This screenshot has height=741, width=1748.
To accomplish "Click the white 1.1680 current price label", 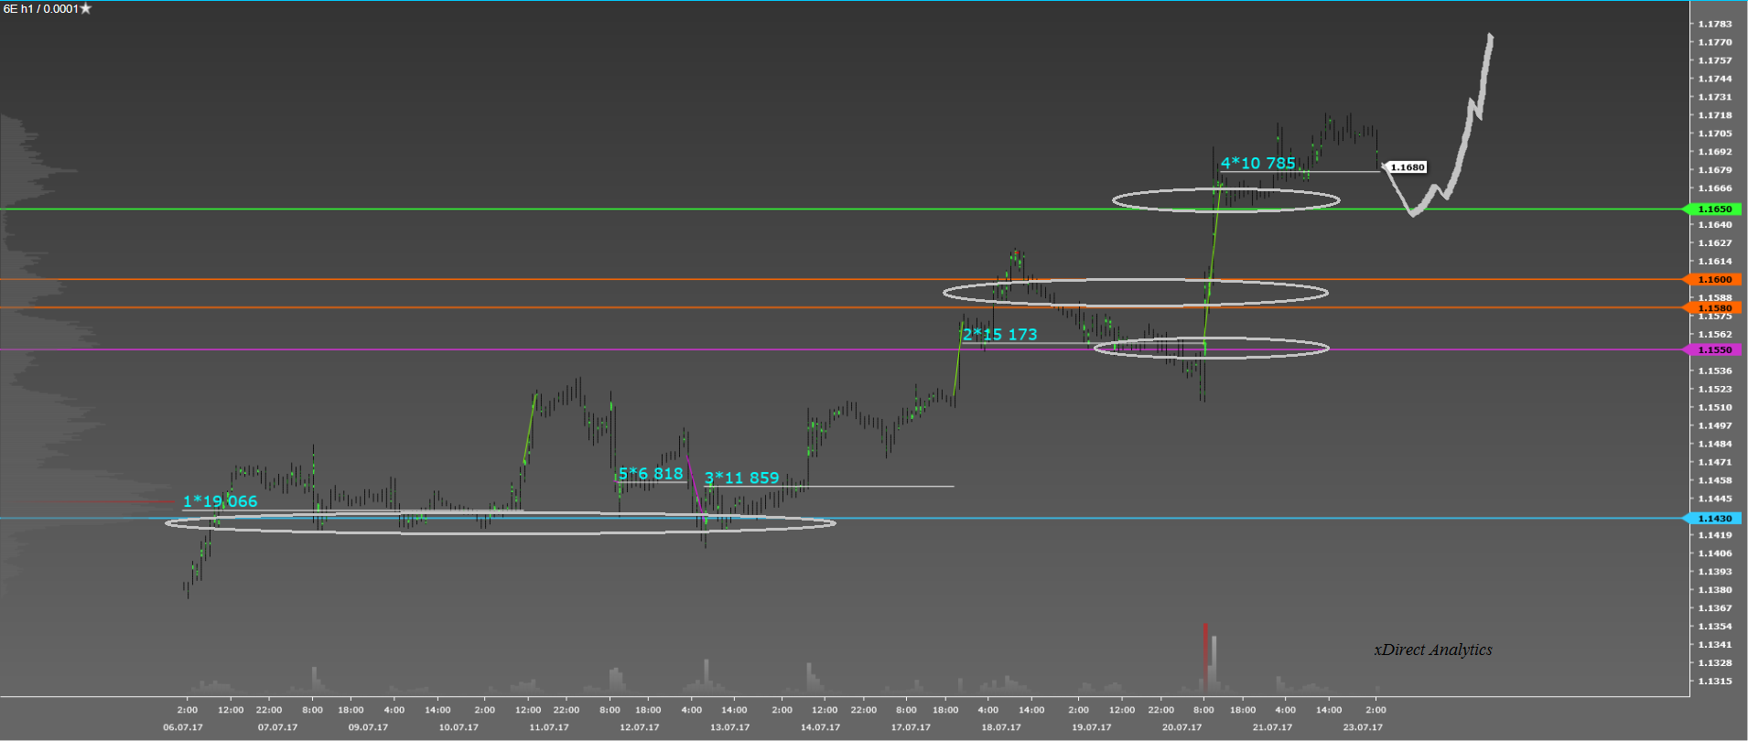I will 1407,167.
